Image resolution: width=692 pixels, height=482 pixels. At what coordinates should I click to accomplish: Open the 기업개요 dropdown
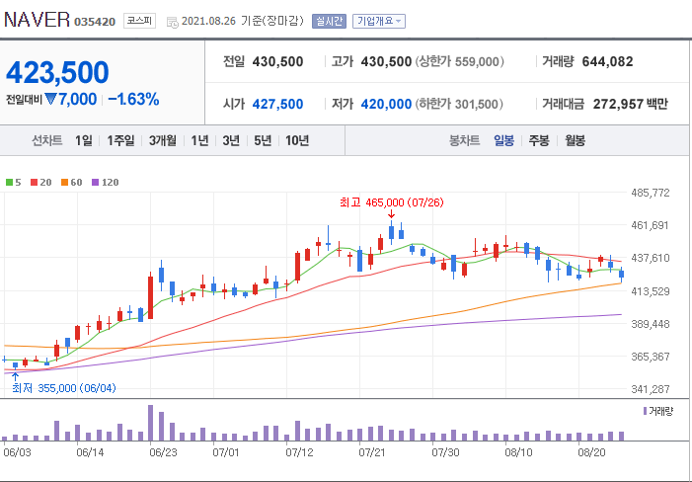point(379,21)
